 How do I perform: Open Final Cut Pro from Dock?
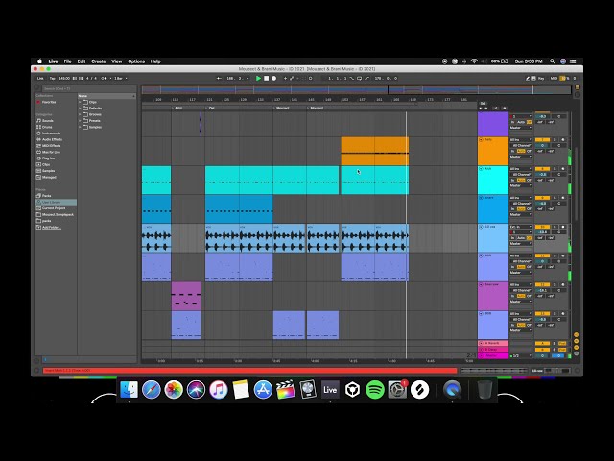tap(286, 390)
